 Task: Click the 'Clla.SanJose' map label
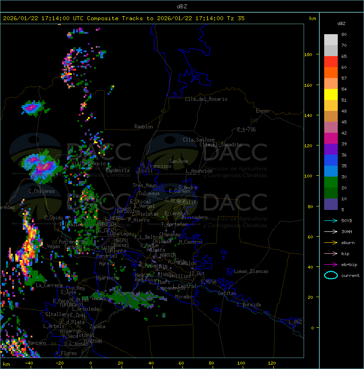point(199,140)
